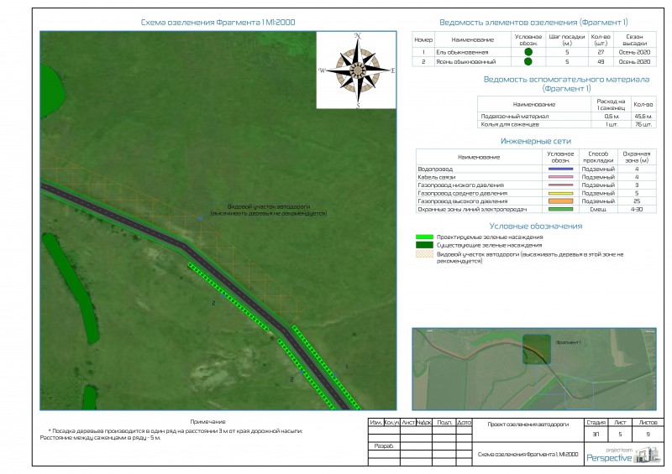Click the 'Водопровод' row label
This screenshot has height=474, width=672.
[435, 169]
